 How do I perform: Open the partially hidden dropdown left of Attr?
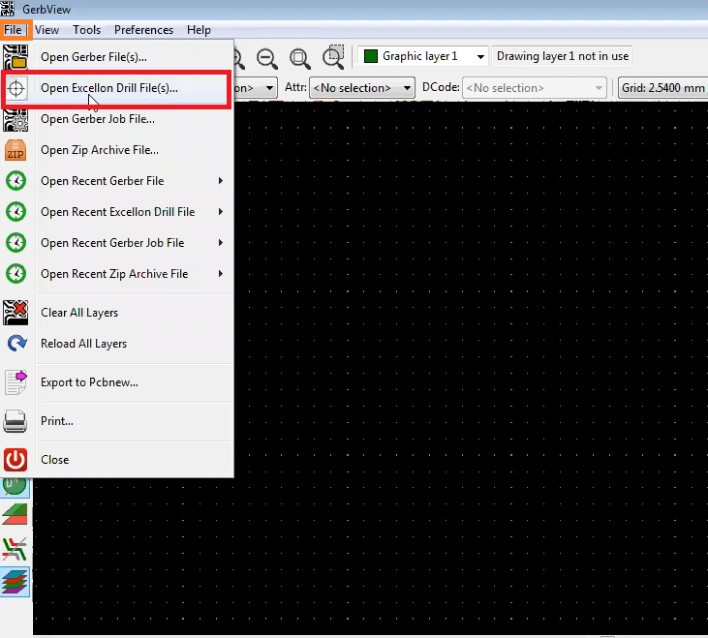(x=256, y=88)
